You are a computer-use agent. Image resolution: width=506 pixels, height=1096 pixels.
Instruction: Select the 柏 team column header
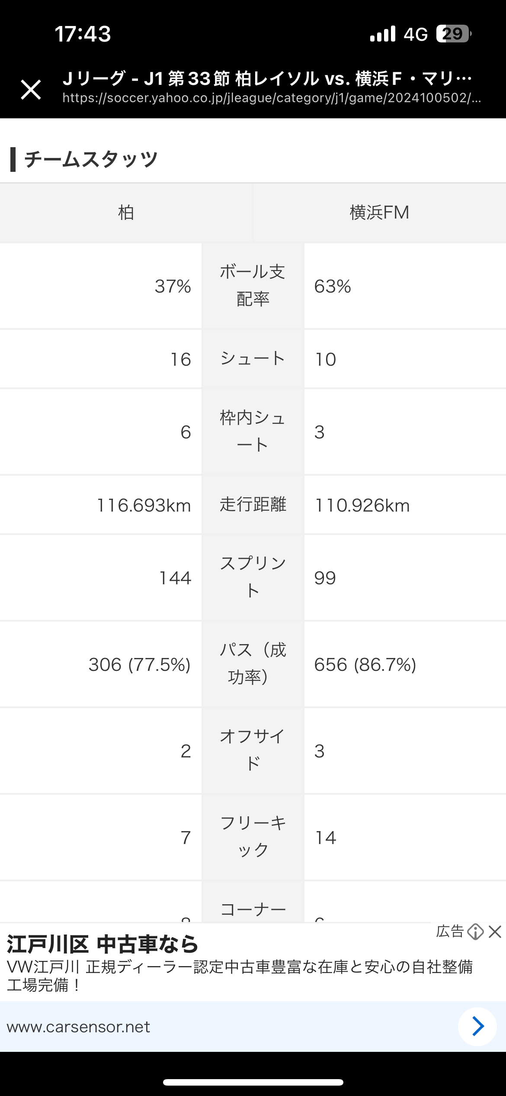126,213
